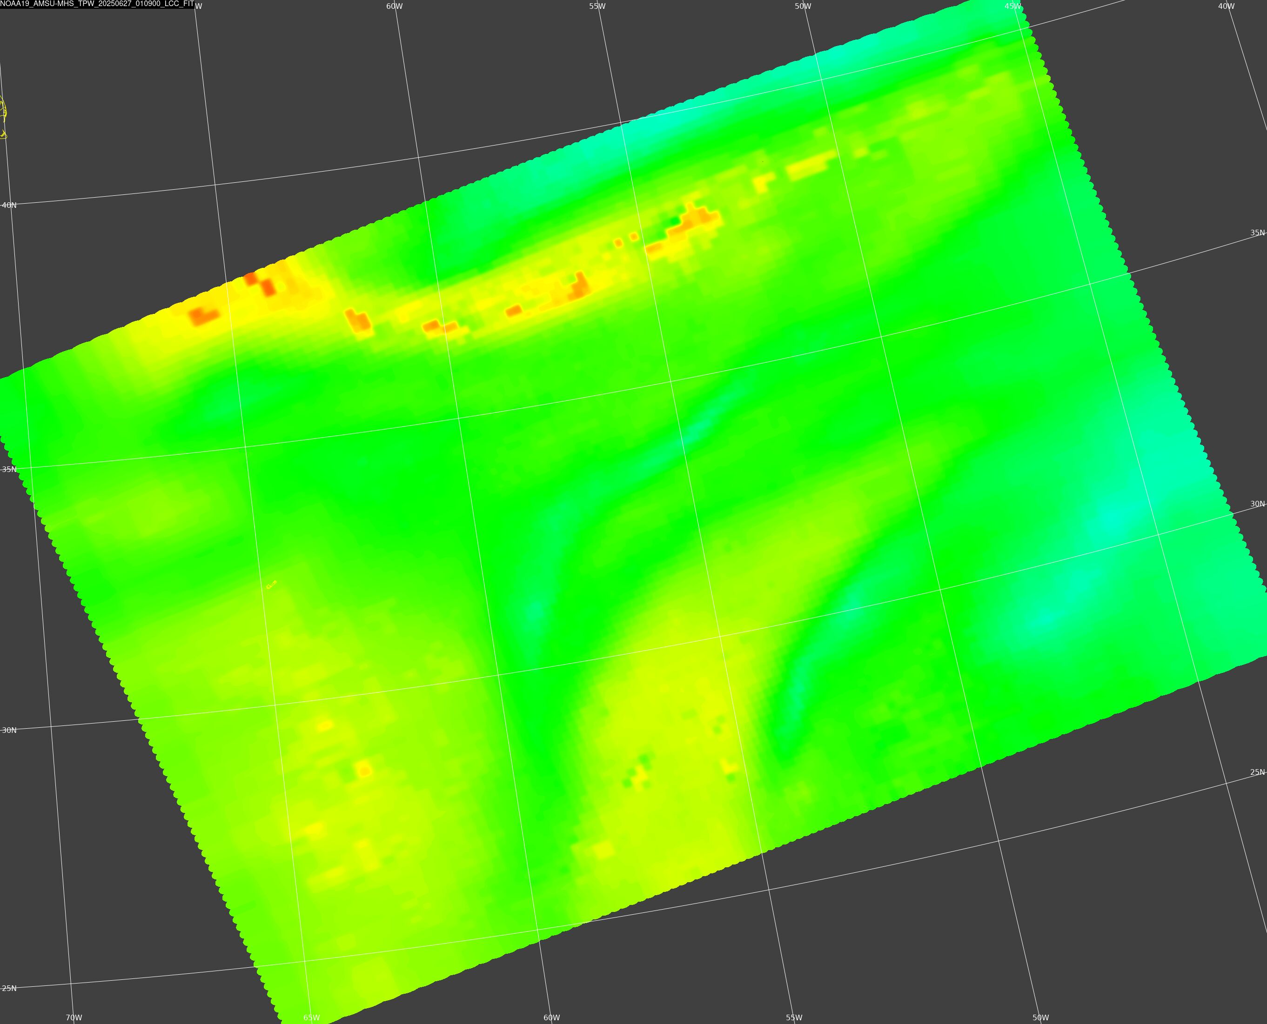
Task: Click the 25N label on the left edge
Action: pyautogui.click(x=9, y=989)
